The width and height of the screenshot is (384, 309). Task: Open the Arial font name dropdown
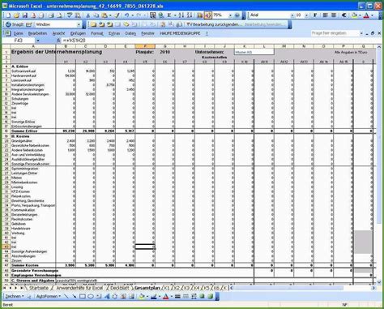(292, 15)
